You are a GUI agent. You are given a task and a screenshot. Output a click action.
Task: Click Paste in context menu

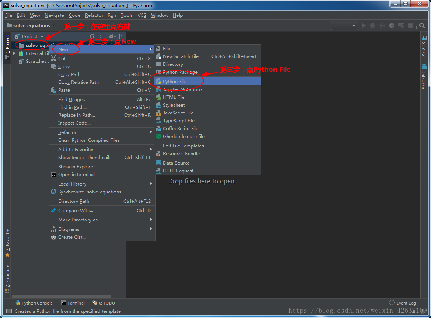(x=102, y=90)
